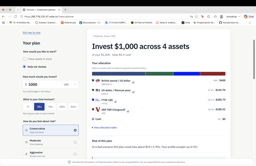Click the page vertical scrollbar
Viewport: 256px width, 166px height.
coord(254,60)
